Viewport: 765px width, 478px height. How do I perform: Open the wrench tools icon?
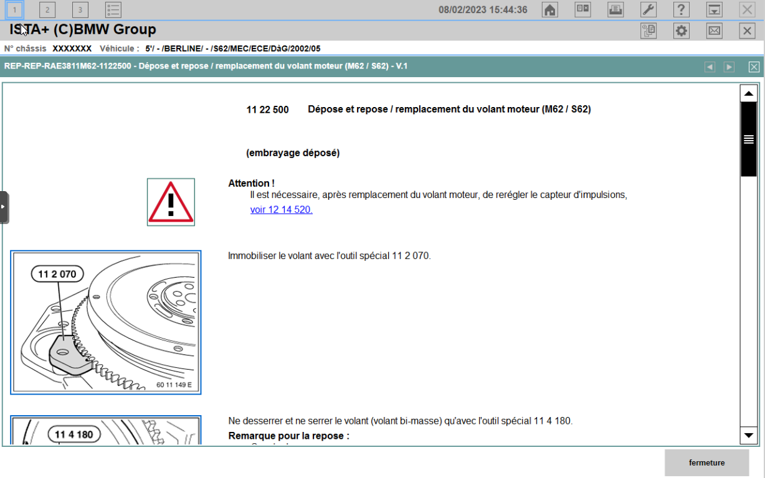point(649,10)
